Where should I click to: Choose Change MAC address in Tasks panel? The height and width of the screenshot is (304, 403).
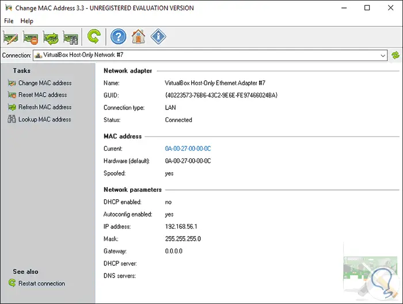tap(44, 83)
